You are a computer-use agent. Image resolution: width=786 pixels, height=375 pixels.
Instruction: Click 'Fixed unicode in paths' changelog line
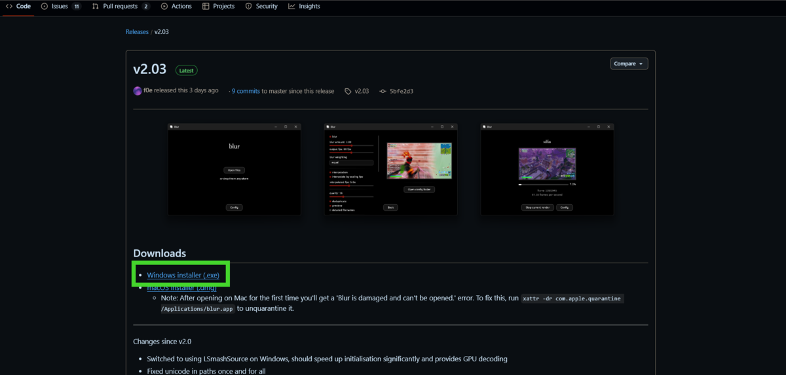[x=206, y=371]
